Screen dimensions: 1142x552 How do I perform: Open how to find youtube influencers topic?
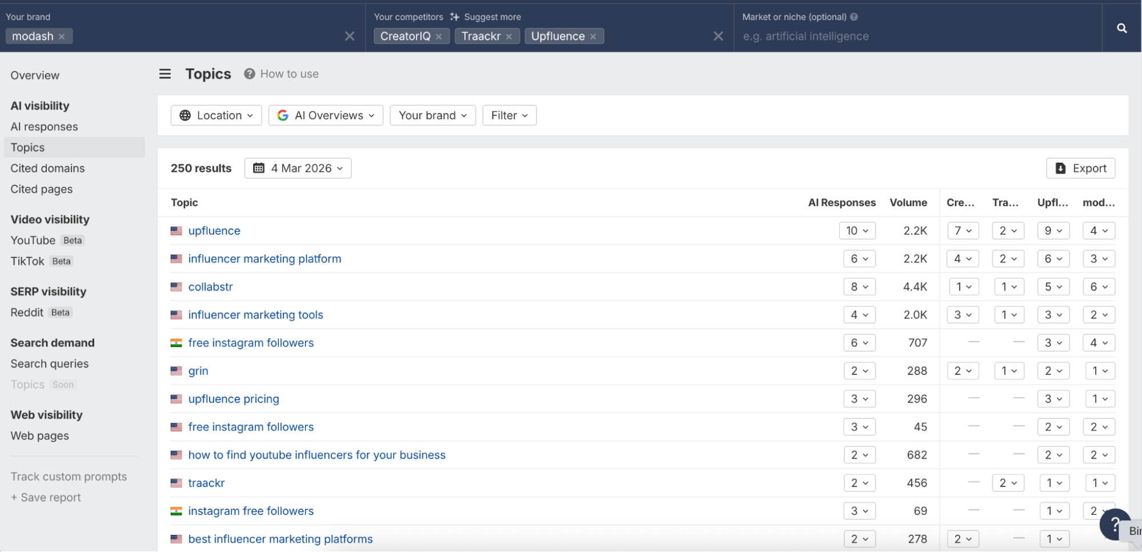[316, 455]
